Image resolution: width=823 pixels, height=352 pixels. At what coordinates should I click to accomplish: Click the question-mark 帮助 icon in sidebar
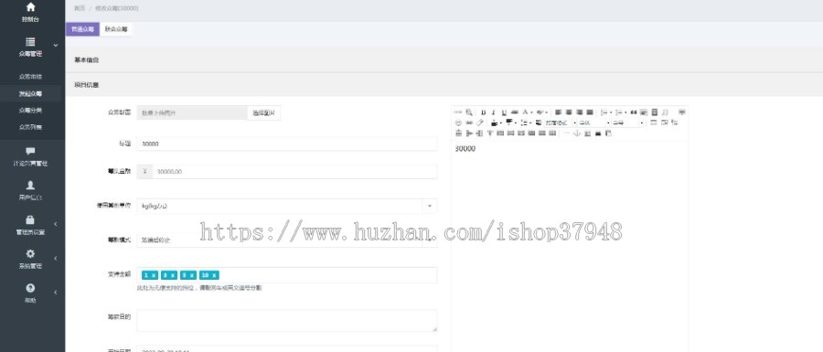(30, 287)
